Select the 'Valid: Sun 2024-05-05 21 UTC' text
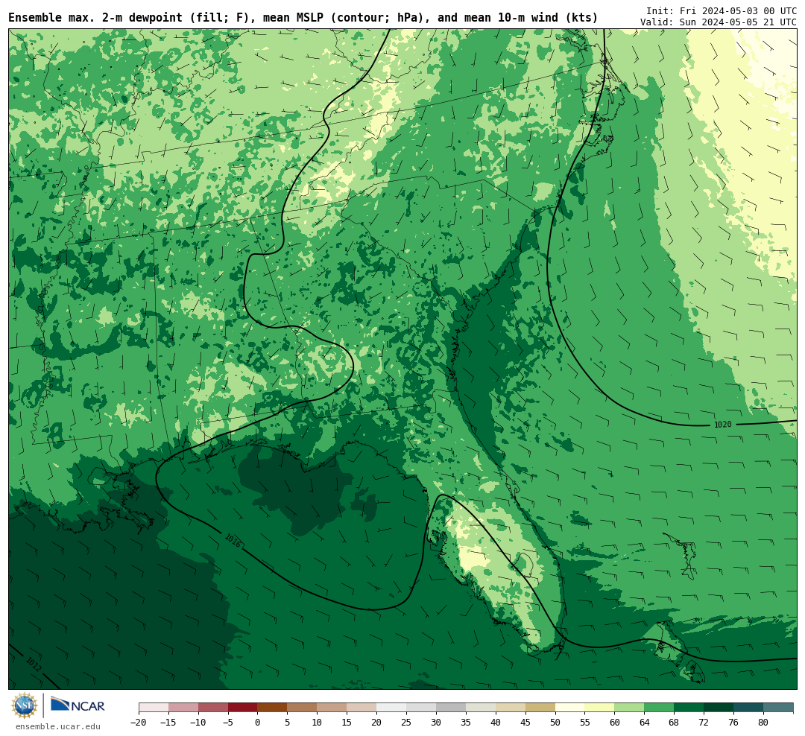Screen dimensions: 805x736 (x=719, y=22)
